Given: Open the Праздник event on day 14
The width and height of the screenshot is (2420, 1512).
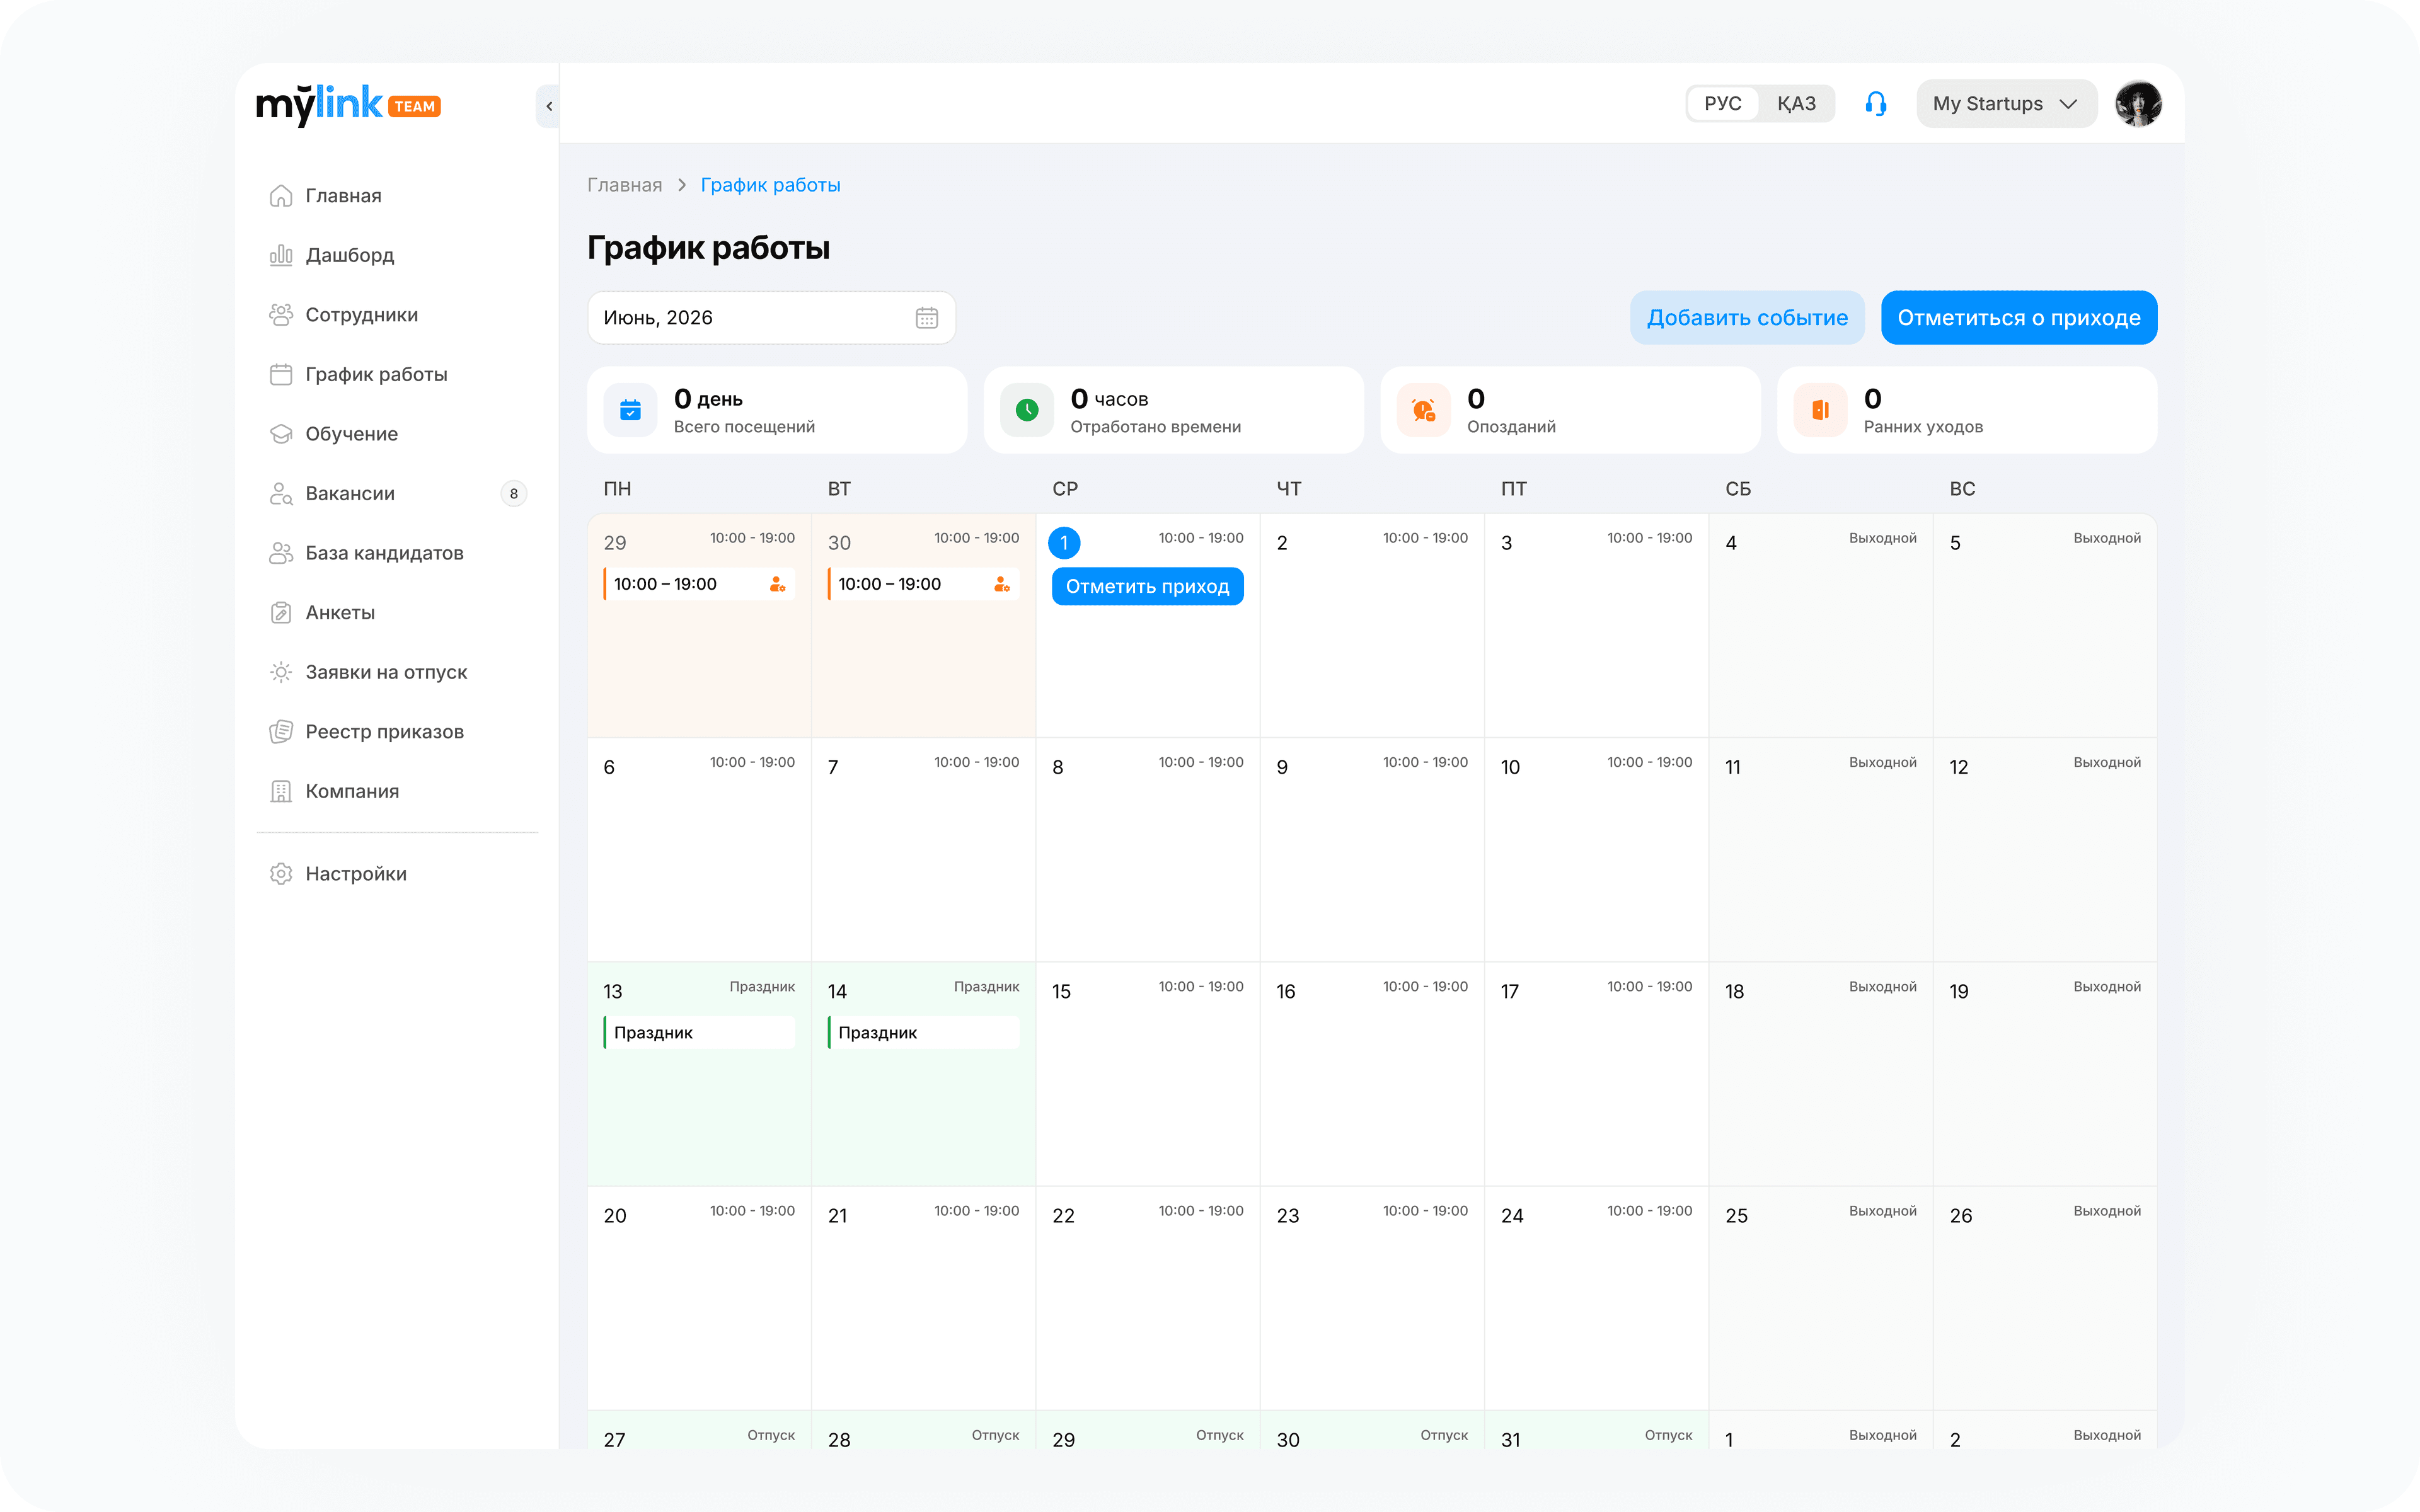Looking at the screenshot, I should click(923, 1033).
